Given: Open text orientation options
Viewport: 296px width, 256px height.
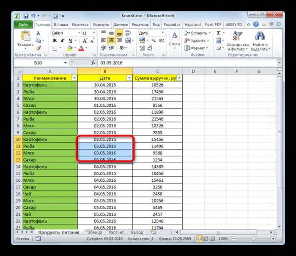Looking at the screenshot, I should [123, 48].
